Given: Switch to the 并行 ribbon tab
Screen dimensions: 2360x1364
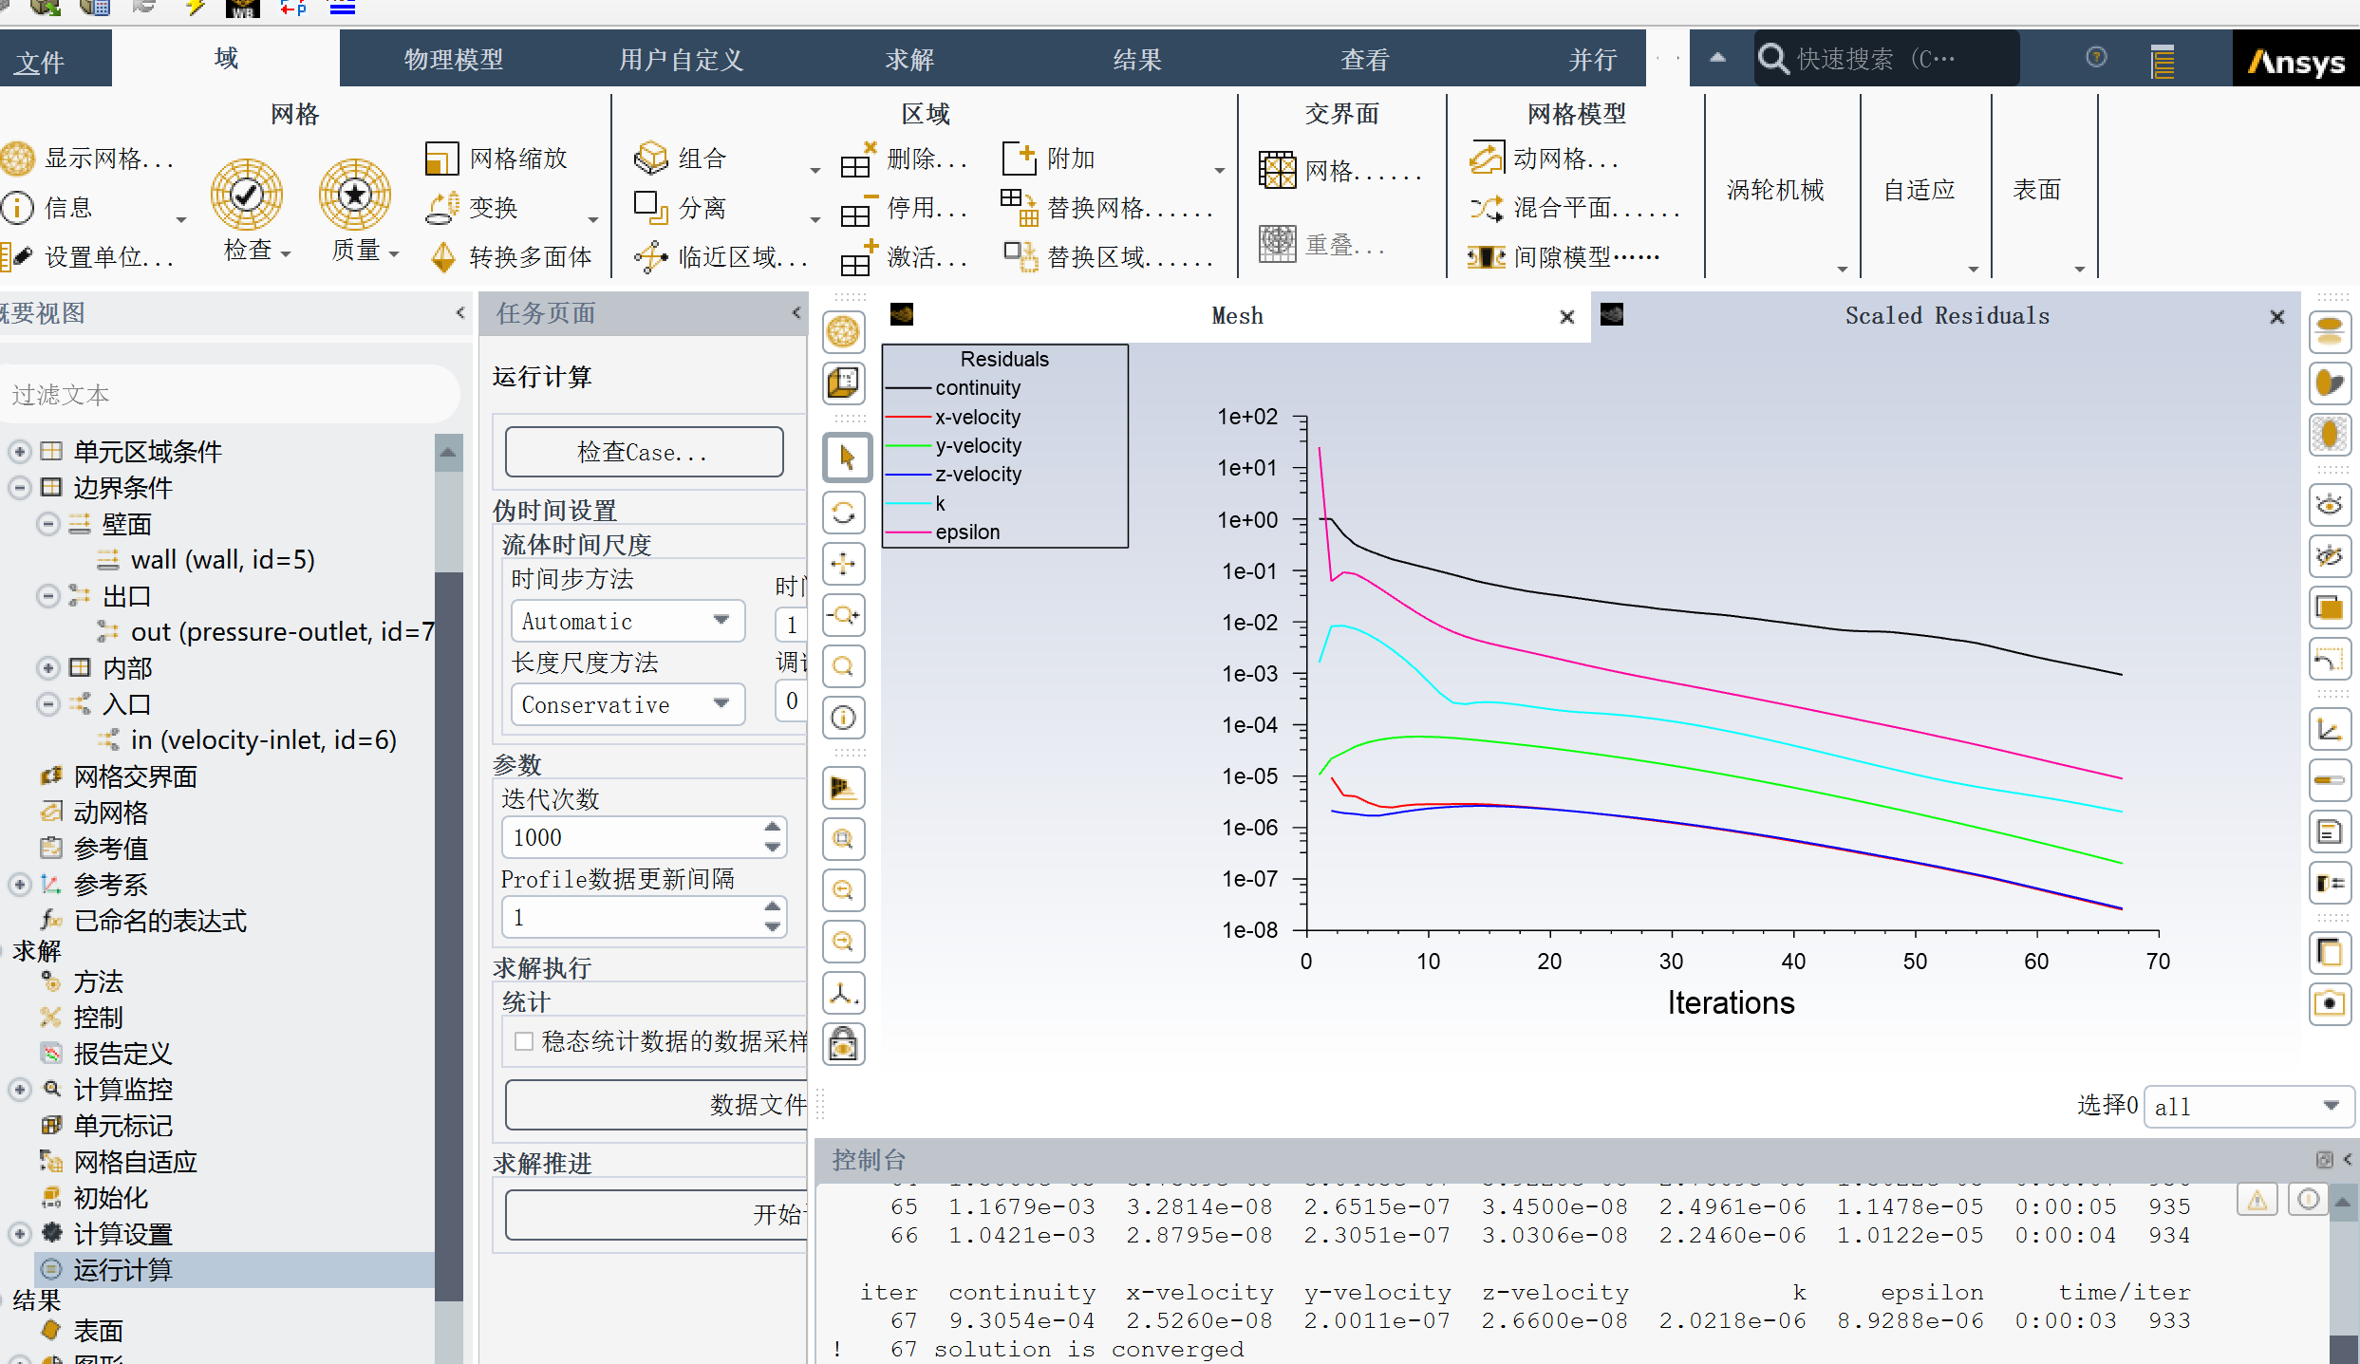Looking at the screenshot, I should [1592, 60].
